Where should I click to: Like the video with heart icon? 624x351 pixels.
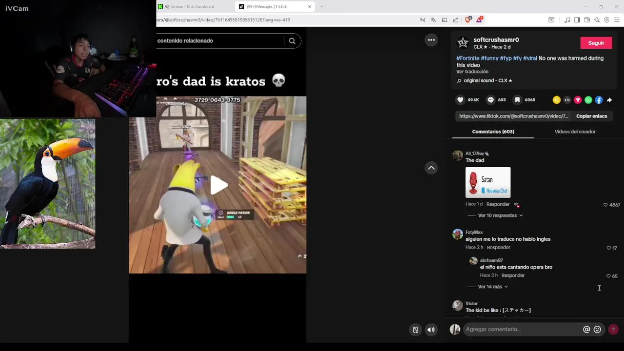click(460, 100)
